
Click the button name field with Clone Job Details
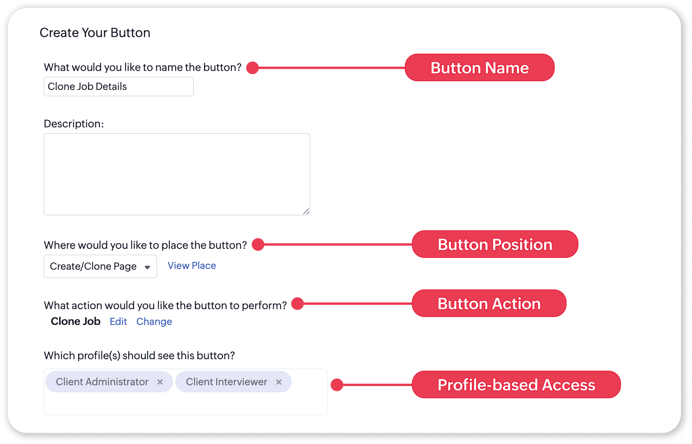(118, 87)
